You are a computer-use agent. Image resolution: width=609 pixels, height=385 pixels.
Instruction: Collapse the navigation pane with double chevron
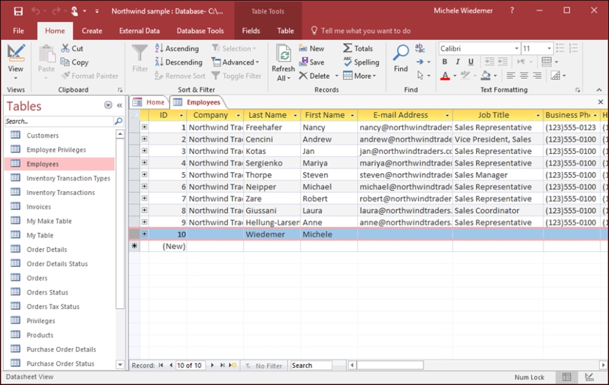(119, 105)
